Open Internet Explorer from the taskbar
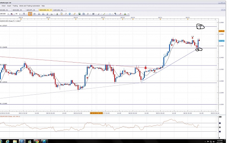 tap(8, 141)
